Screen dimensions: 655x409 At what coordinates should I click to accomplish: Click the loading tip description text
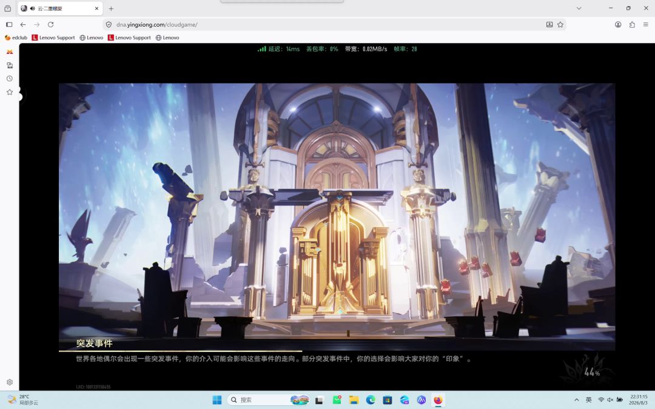tap(274, 359)
